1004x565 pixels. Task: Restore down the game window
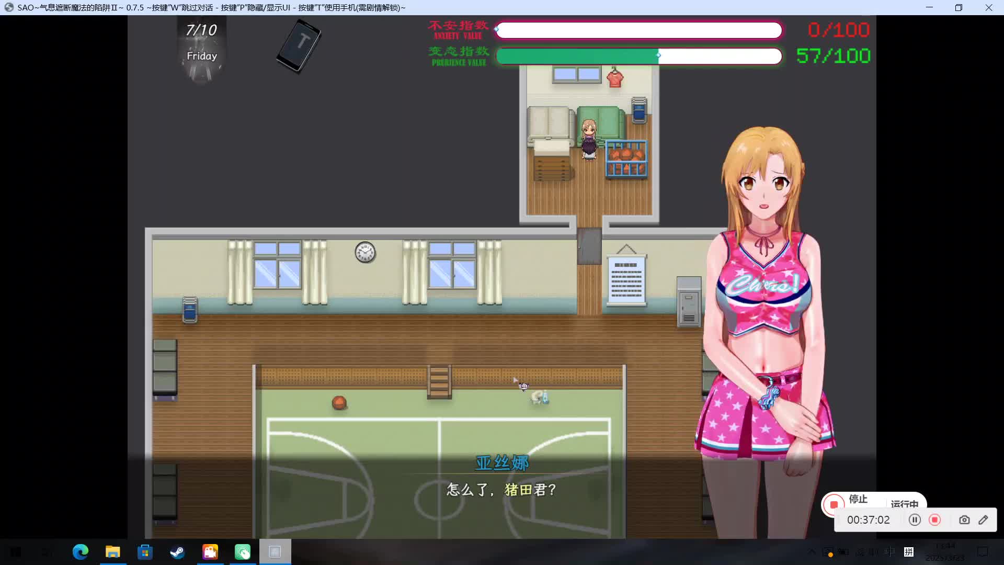[959, 7]
